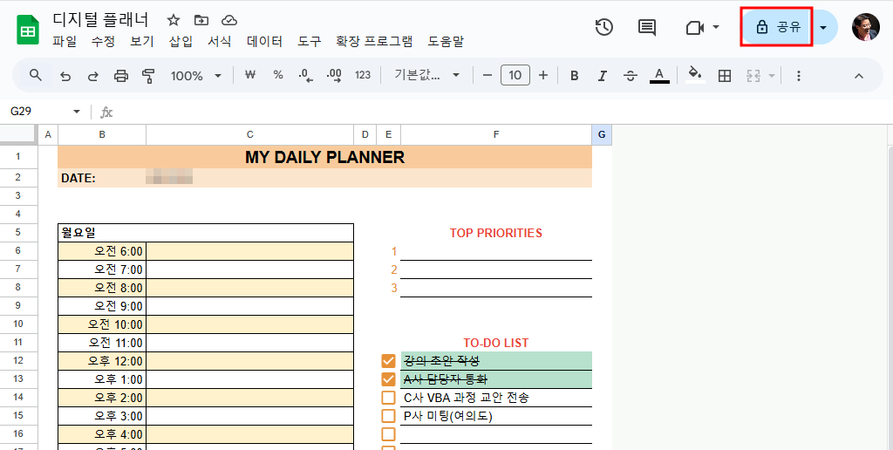893x450 pixels.
Task: Open the 삽입 menu
Action: coord(181,41)
